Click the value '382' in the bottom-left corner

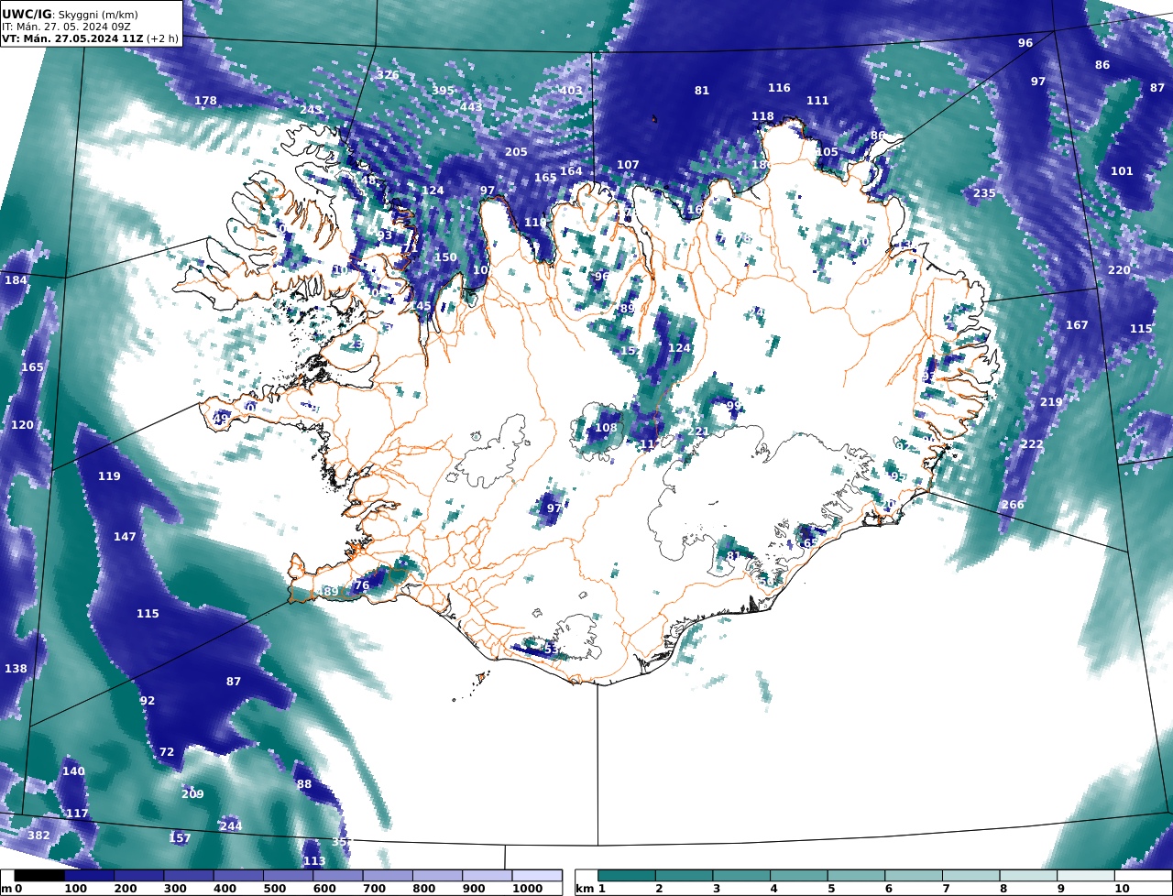[38, 836]
